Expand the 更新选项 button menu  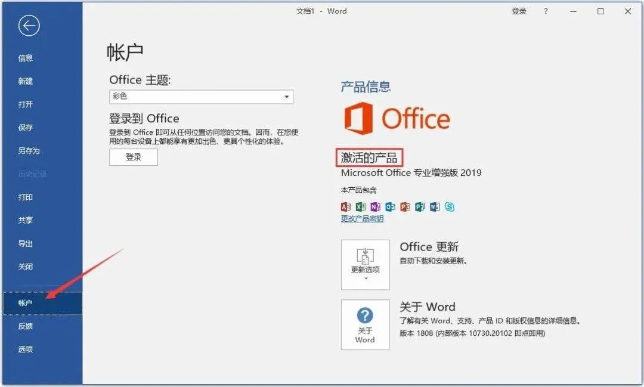(365, 265)
